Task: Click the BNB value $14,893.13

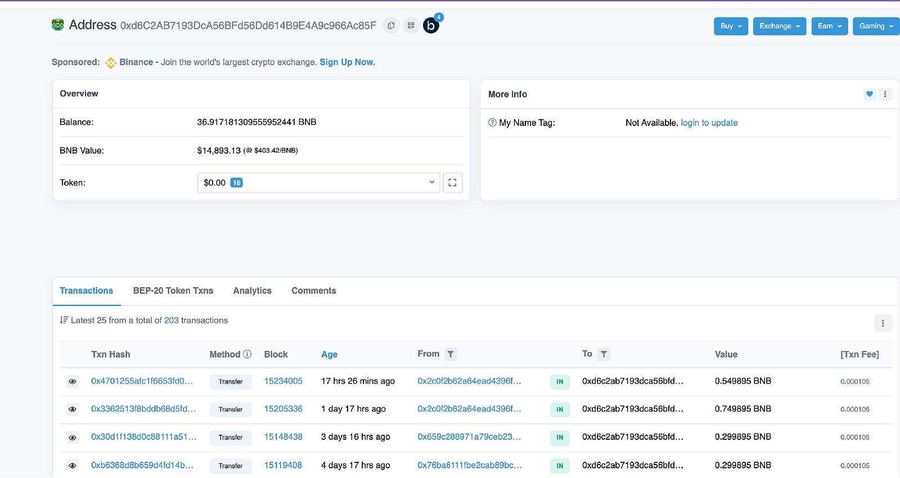Action: click(219, 151)
